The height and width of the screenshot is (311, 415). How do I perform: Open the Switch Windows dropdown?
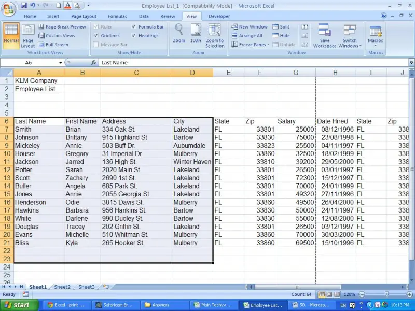[x=350, y=36]
